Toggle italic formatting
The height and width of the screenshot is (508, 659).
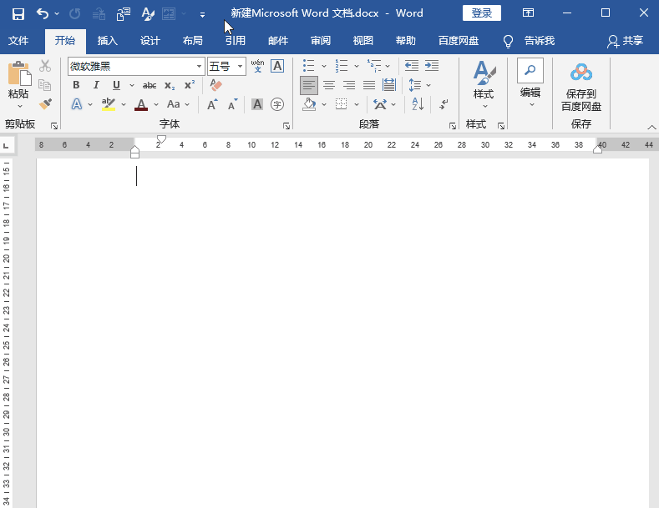click(96, 85)
